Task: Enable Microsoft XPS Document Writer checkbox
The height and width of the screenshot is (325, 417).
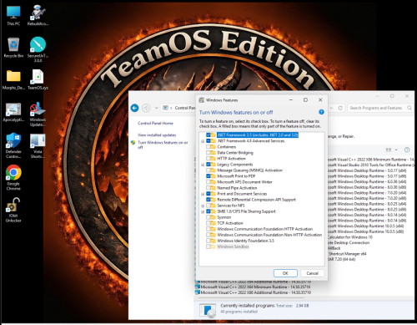Action: point(208,182)
